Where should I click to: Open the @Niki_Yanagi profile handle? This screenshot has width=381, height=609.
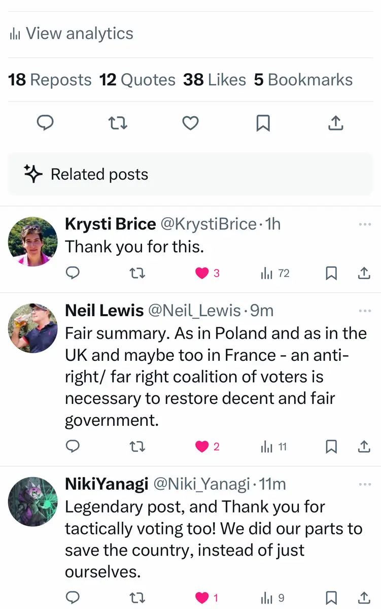pos(201,484)
